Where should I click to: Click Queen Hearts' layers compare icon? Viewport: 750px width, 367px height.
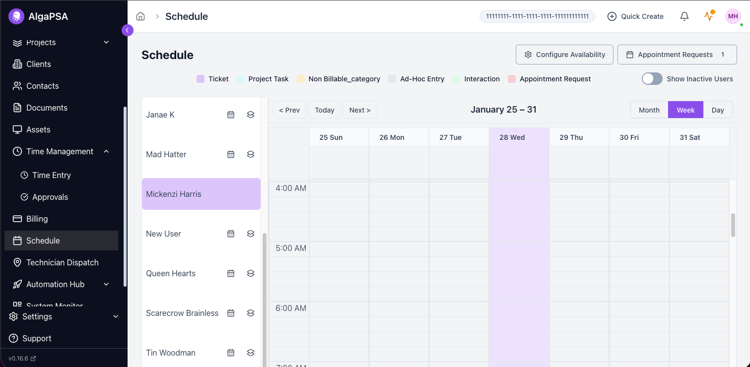click(x=251, y=273)
